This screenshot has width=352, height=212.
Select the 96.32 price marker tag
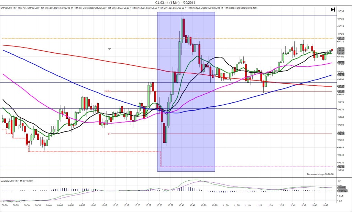pos(341,167)
